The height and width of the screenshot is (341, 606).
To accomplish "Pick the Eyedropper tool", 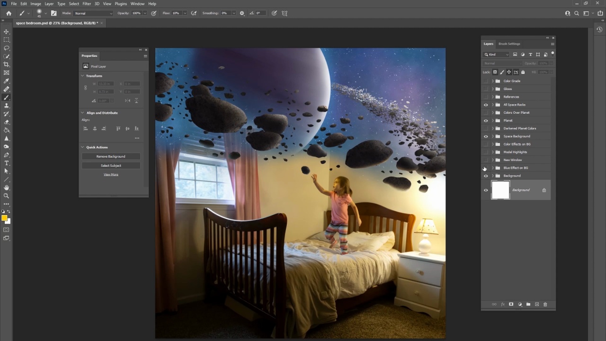I will [x=6, y=81].
